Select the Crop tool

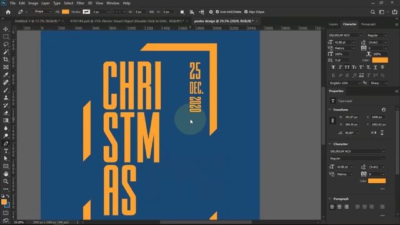[x=6, y=59]
